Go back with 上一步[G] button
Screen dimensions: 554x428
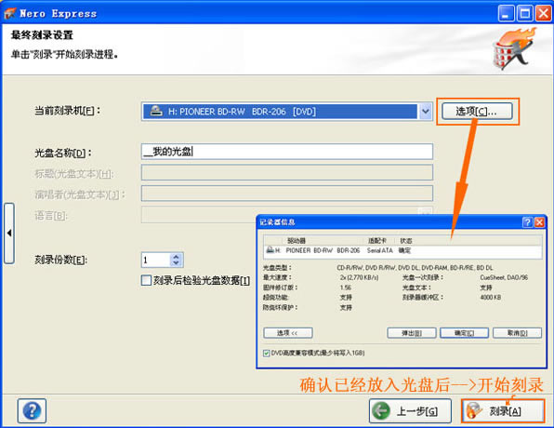(x=410, y=411)
